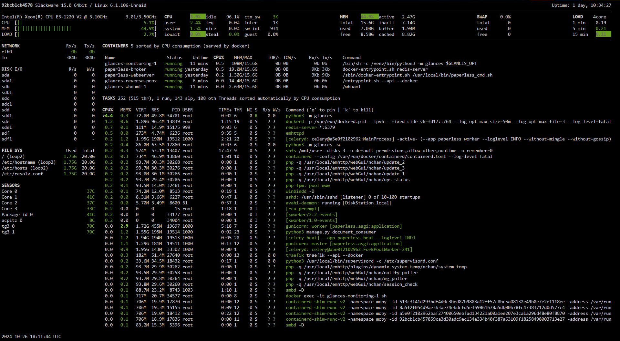The height and width of the screenshot is (341, 620).
Task: Click the php-fpm: pool www process
Action: tap(308, 185)
